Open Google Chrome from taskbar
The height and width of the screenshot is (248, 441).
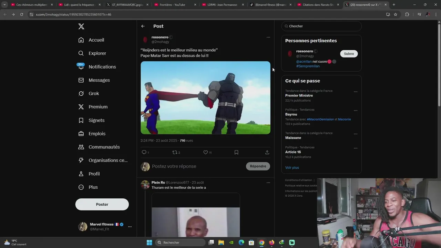point(261,242)
